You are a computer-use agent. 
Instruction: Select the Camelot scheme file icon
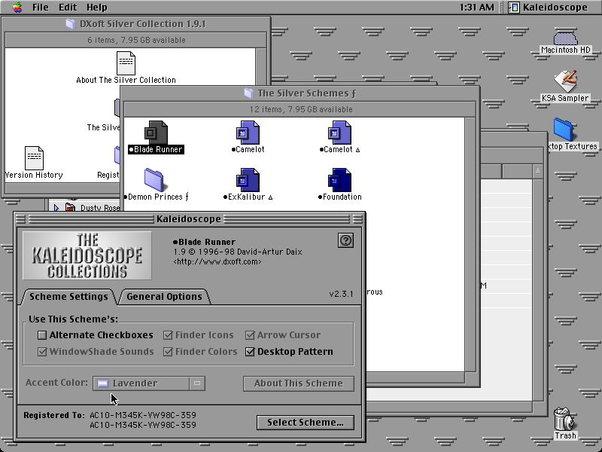point(248,133)
